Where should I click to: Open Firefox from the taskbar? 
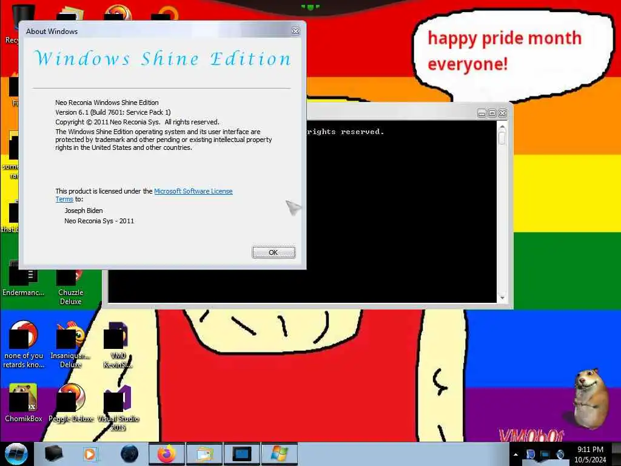pyautogui.click(x=167, y=454)
